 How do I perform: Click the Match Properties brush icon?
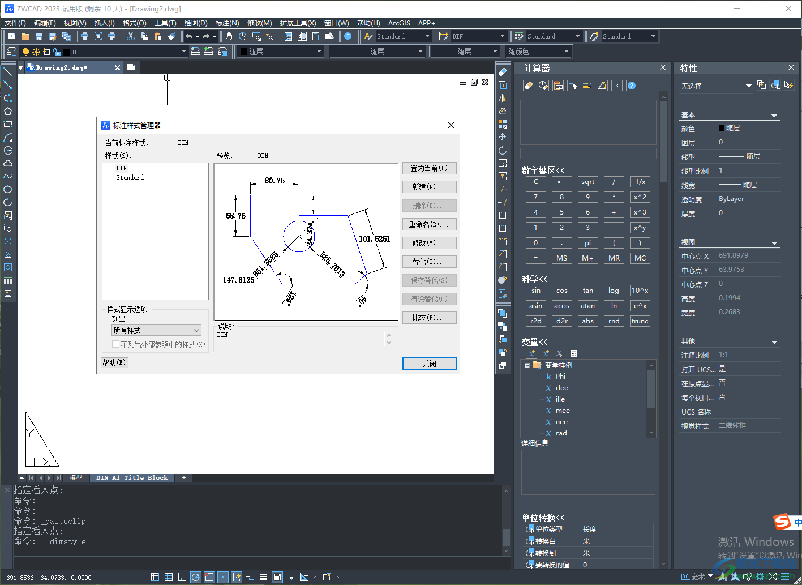[x=171, y=36]
